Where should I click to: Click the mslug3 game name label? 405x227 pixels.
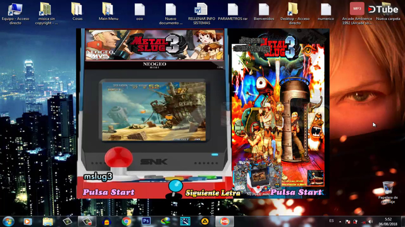(x=98, y=177)
